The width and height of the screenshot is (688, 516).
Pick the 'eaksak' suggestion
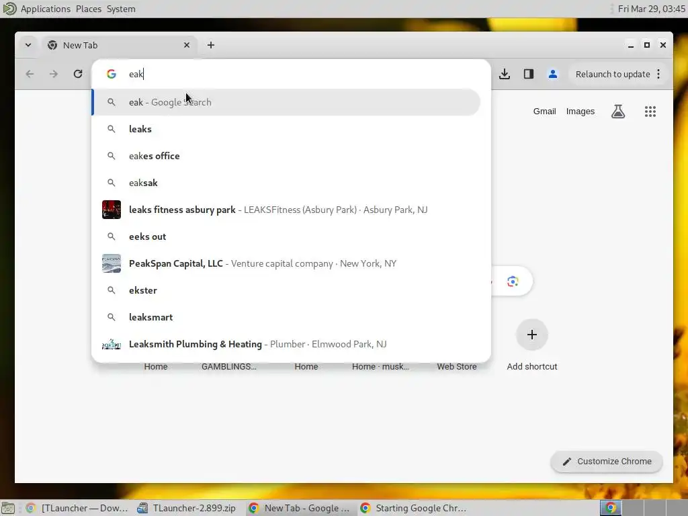tap(286, 183)
